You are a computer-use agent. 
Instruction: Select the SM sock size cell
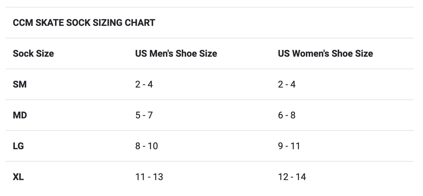(19, 84)
